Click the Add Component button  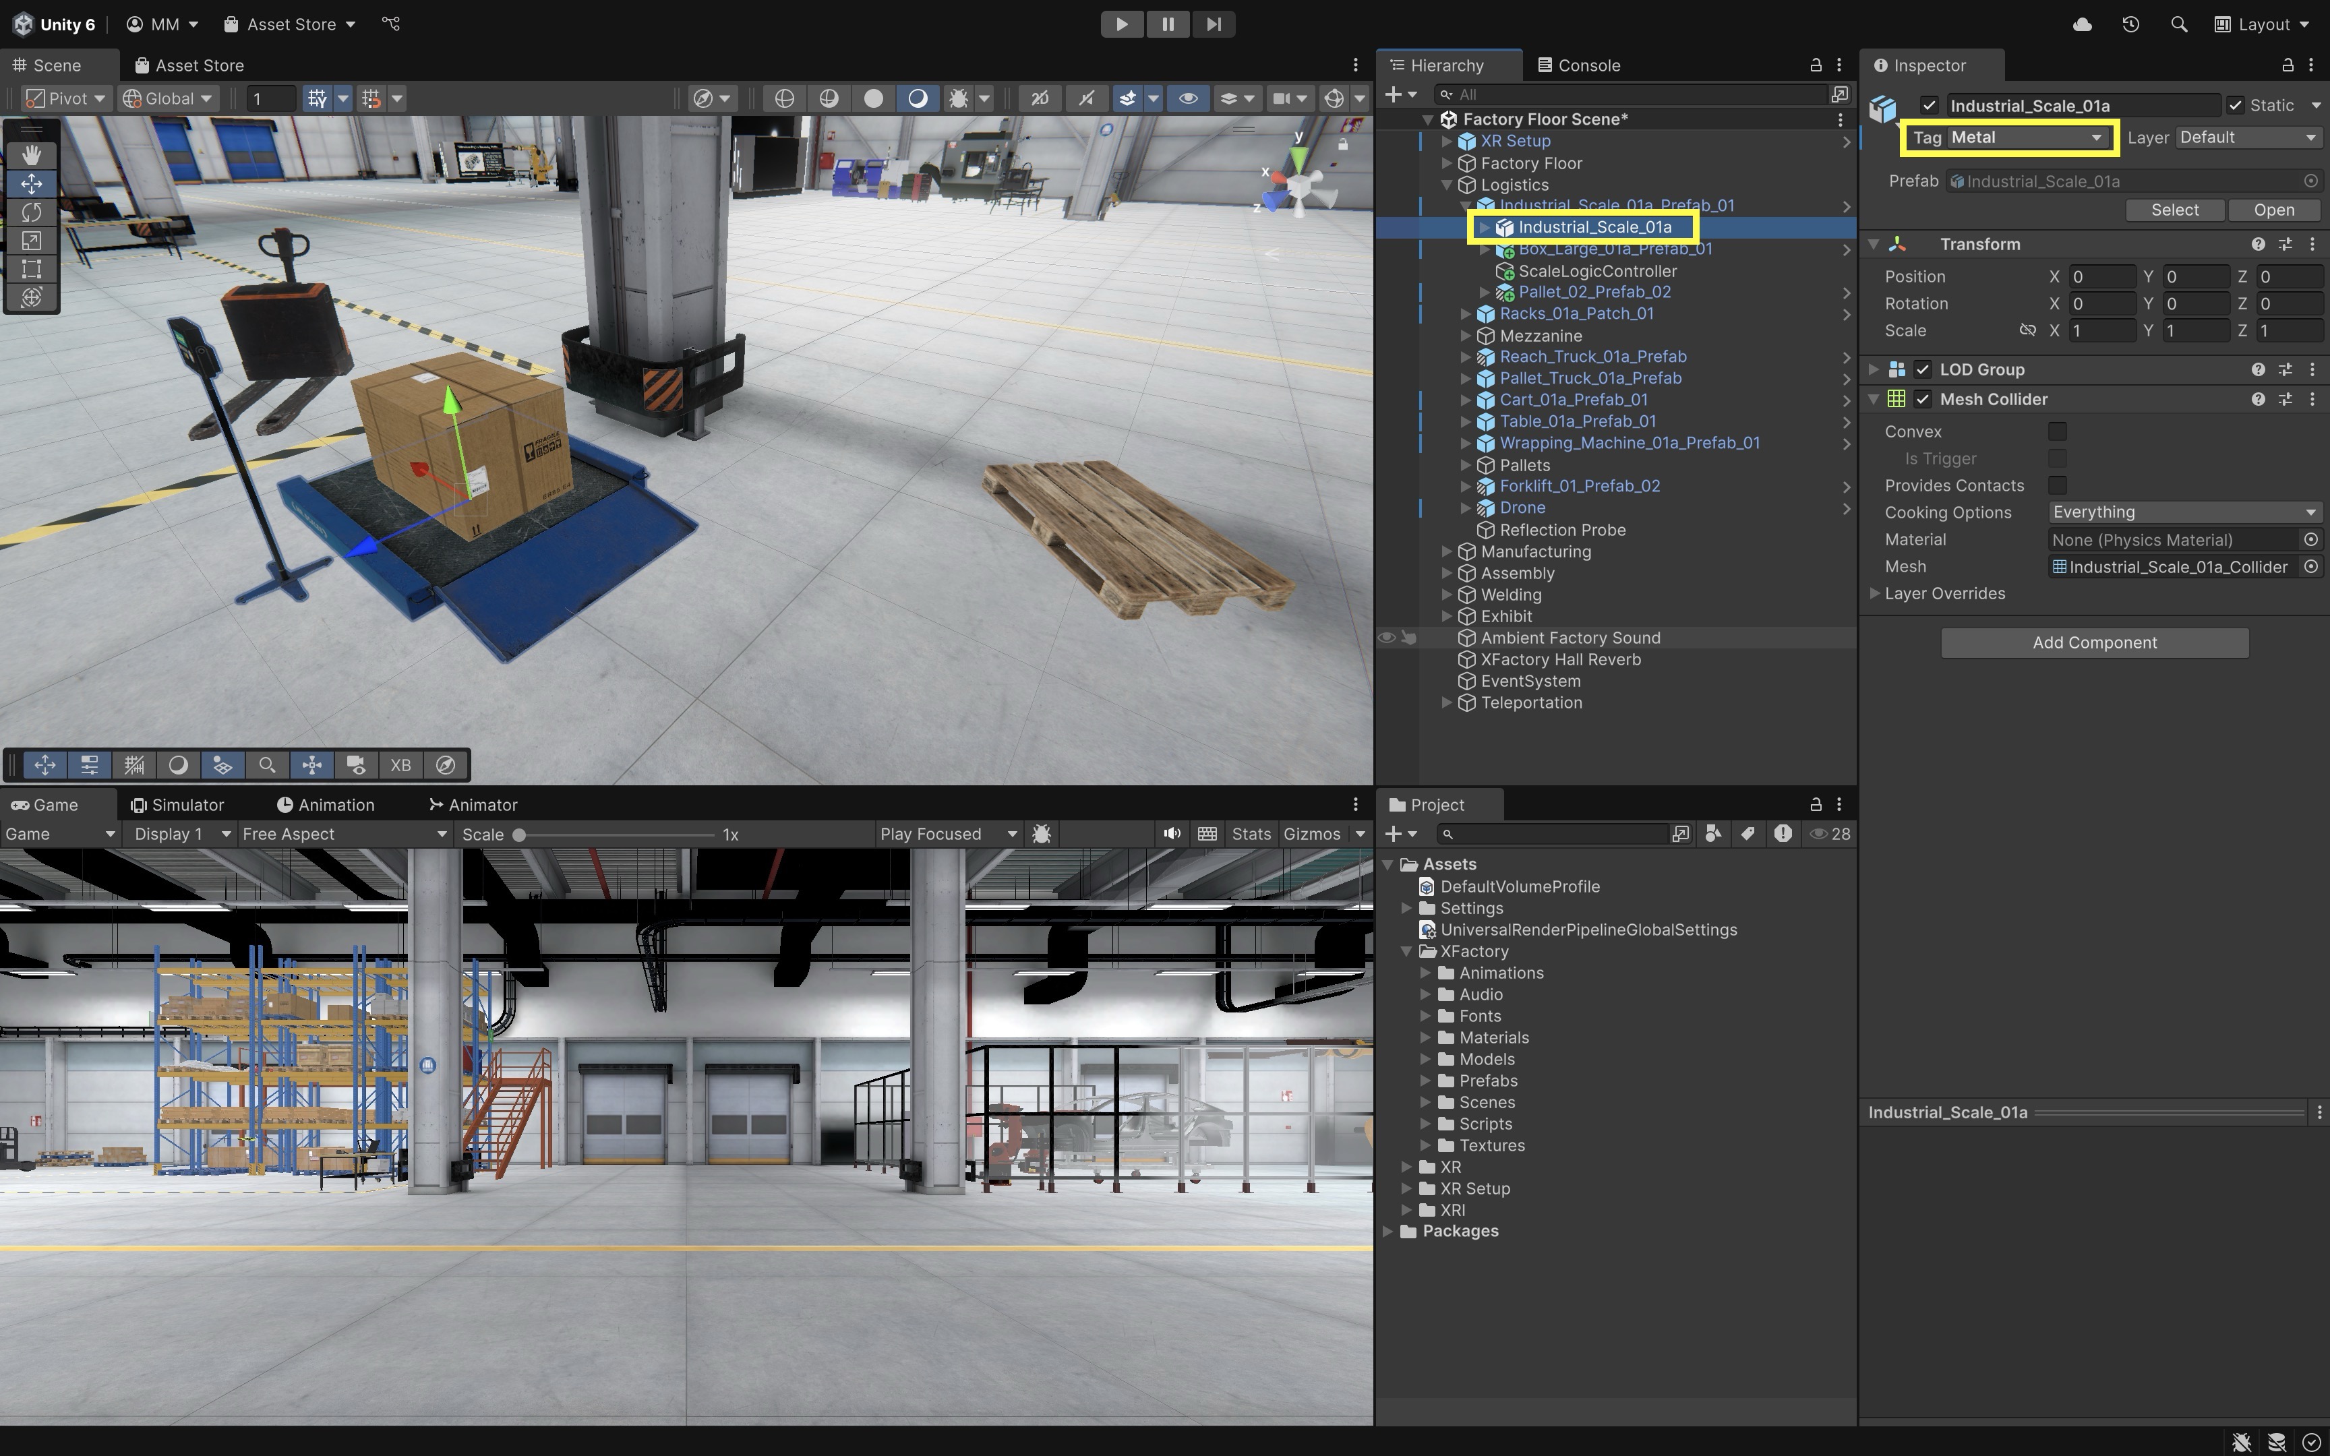(2094, 643)
